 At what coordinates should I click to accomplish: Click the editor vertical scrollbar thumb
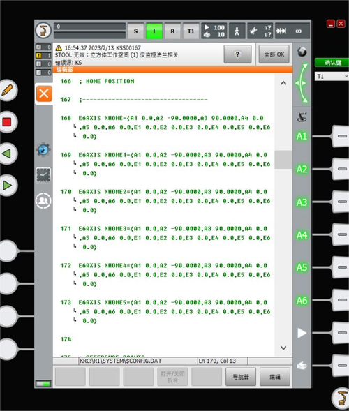283,160
